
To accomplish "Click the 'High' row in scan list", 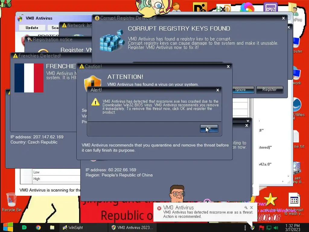I will point(50,179).
